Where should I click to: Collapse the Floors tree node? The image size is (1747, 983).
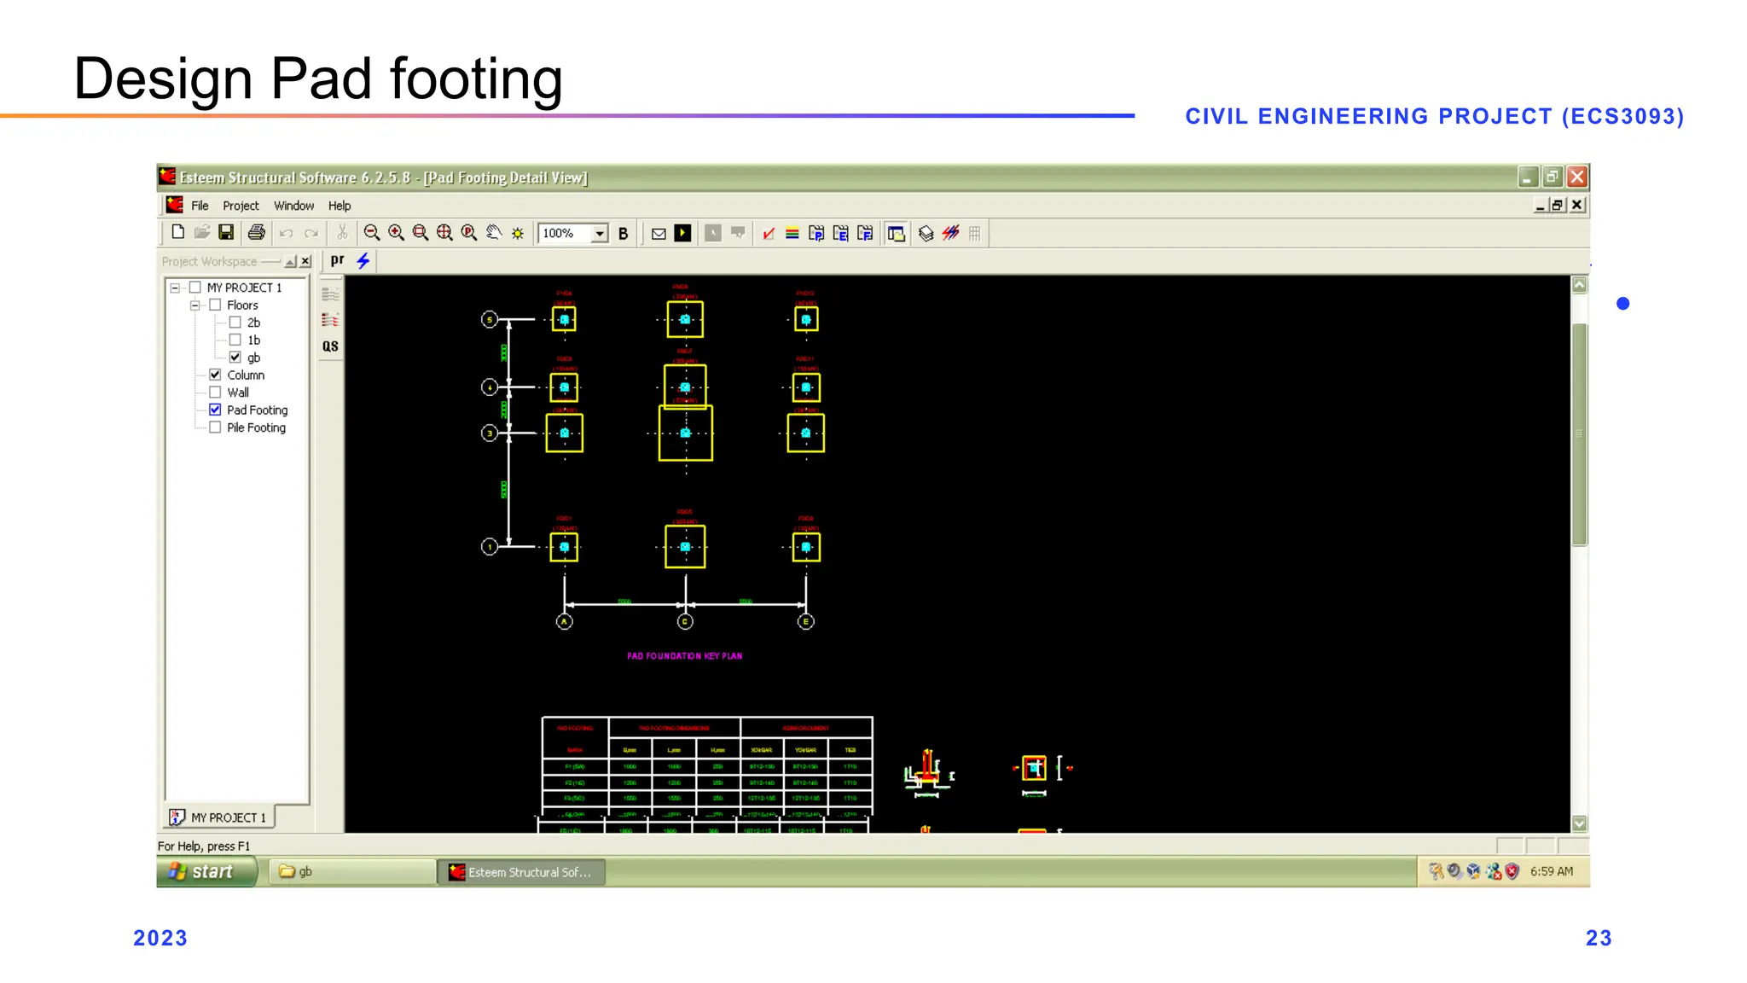pos(194,305)
